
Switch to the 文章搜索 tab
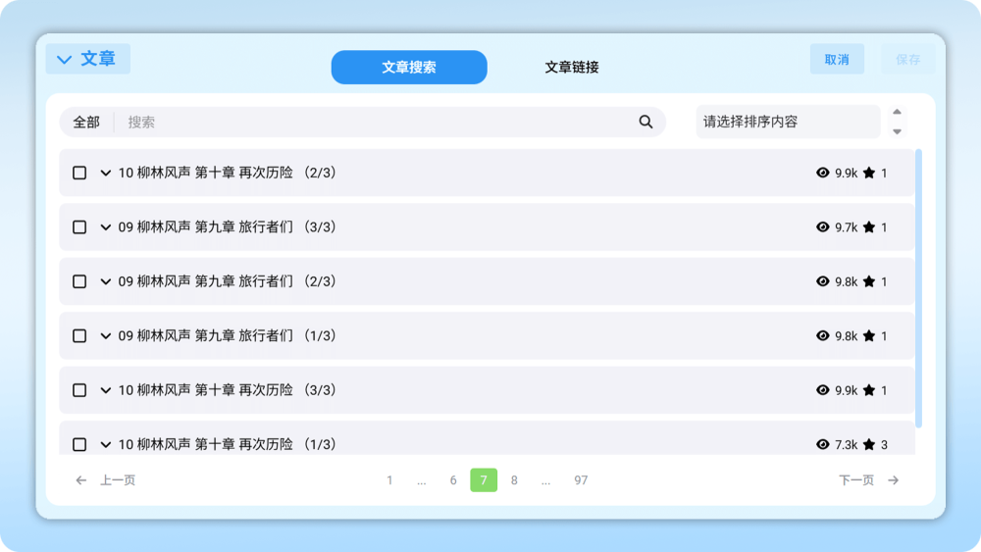409,67
